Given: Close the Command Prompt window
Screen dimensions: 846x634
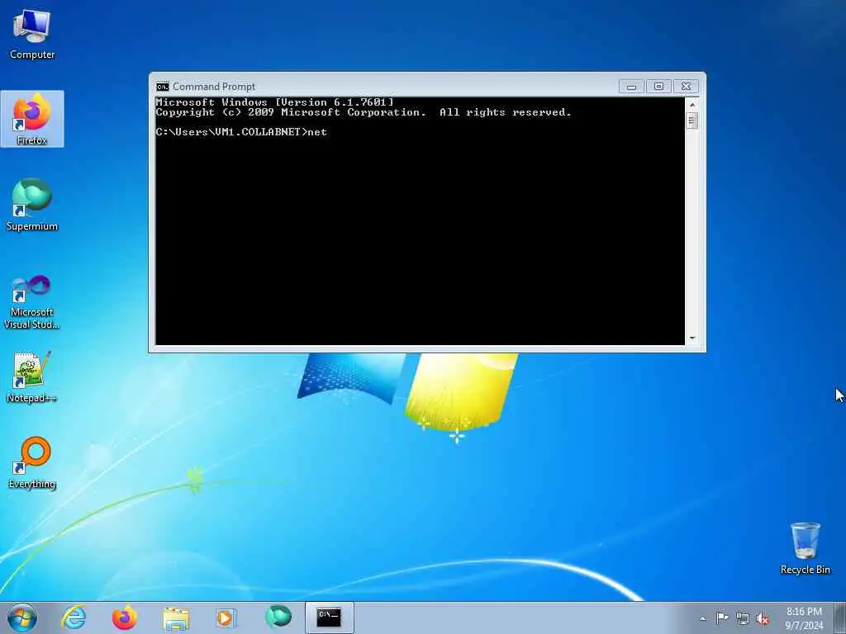Looking at the screenshot, I should coord(686,86).
